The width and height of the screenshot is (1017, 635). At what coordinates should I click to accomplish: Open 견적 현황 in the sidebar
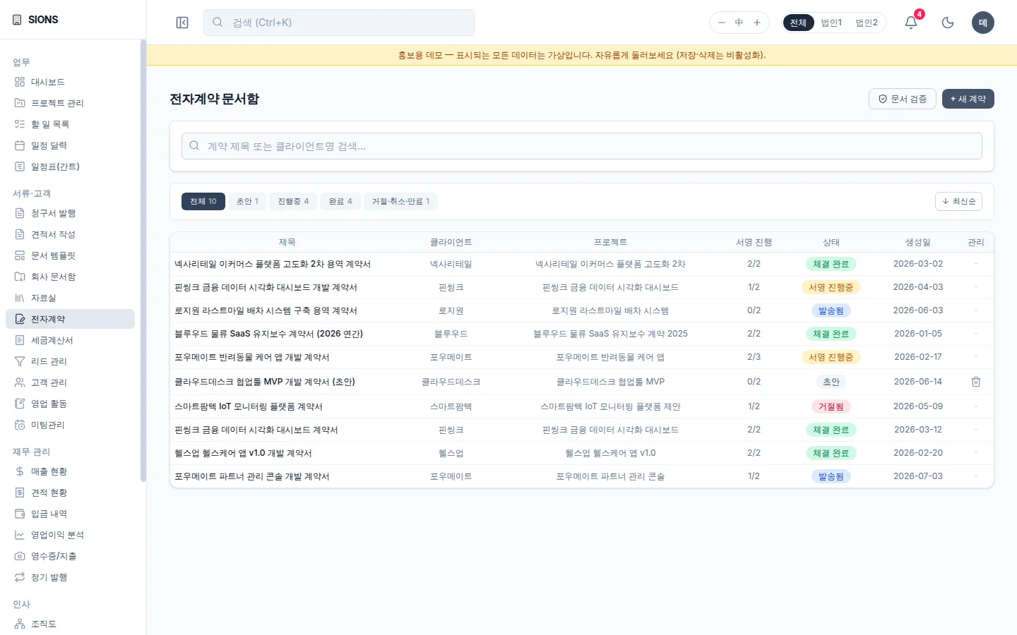pos(70,492)
